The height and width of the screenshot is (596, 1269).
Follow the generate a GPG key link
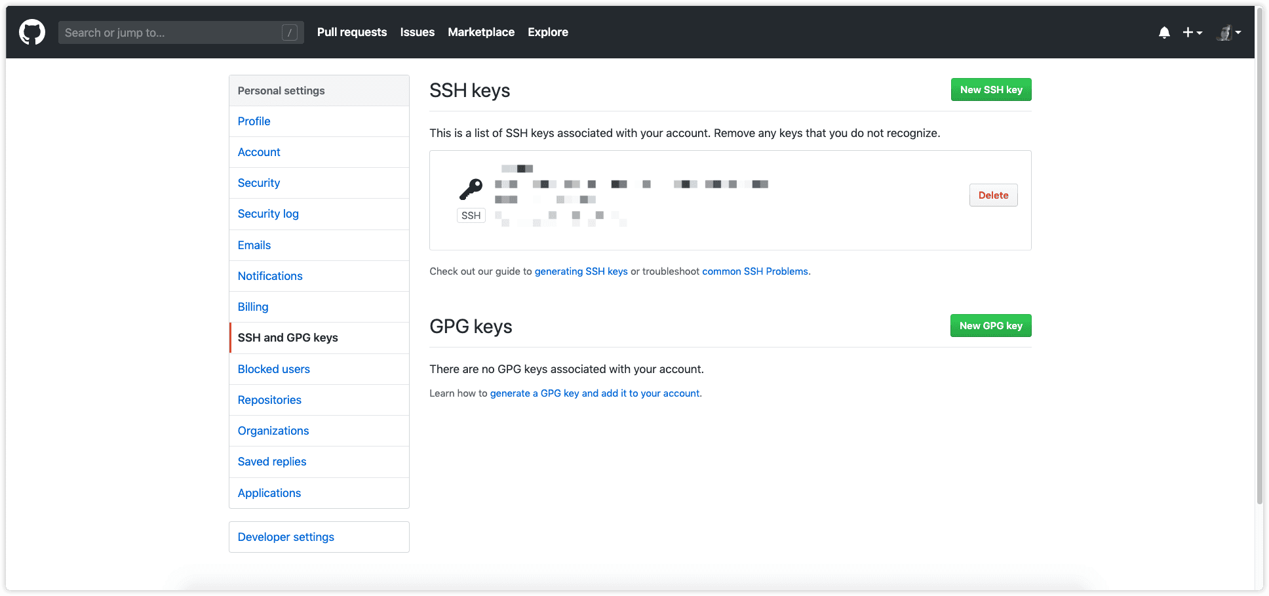click(x=595, y=393)
